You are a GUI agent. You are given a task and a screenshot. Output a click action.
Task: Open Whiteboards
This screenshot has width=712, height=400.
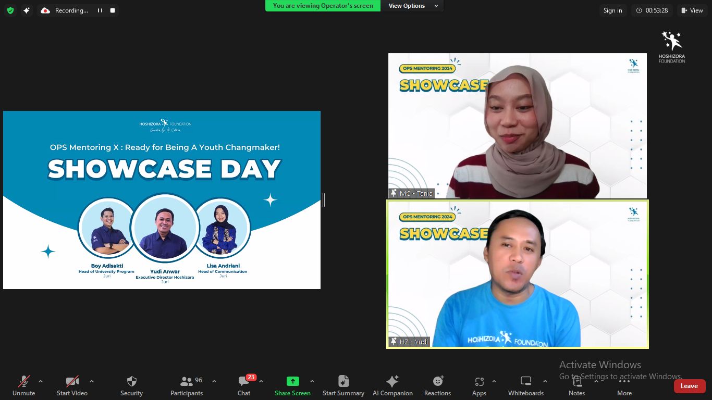pyautogui.click(x=526, y=385)
